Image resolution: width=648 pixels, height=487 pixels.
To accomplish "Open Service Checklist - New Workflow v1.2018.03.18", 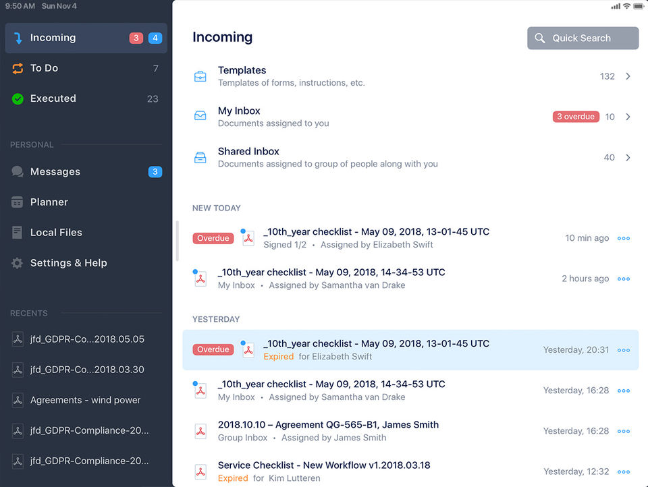I will tap(411, 471).
